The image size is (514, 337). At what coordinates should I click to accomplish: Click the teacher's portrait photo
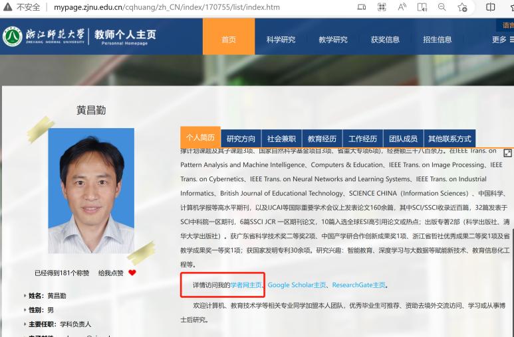91,191
